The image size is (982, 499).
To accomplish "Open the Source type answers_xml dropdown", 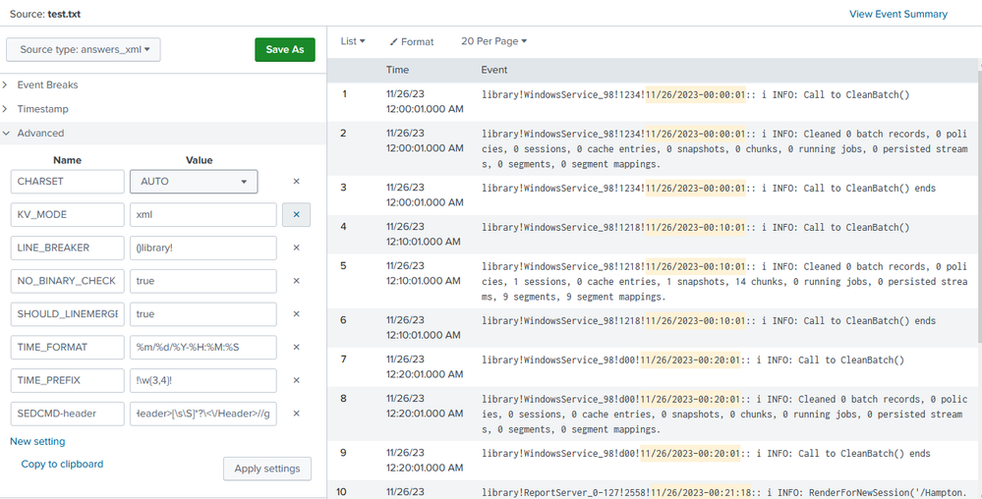I will click(84, 49).
